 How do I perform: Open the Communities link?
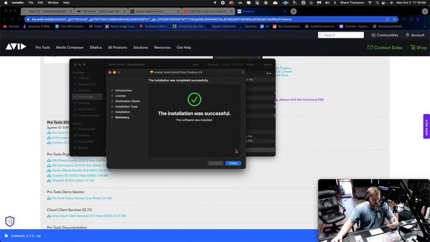[384, 35]
